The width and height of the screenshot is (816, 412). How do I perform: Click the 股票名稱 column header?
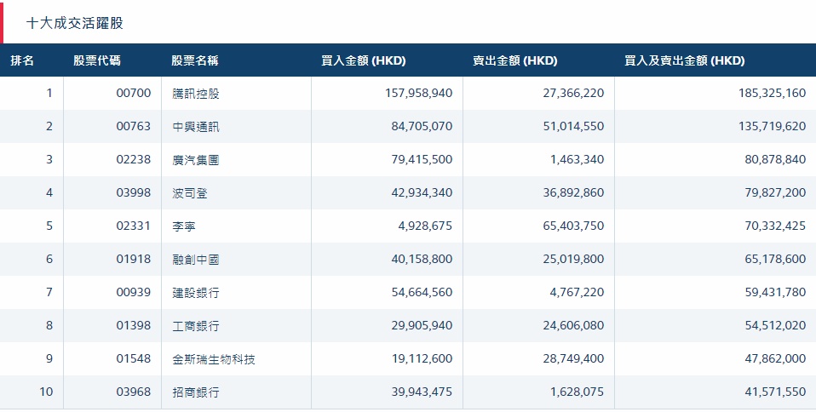point(195,60)
